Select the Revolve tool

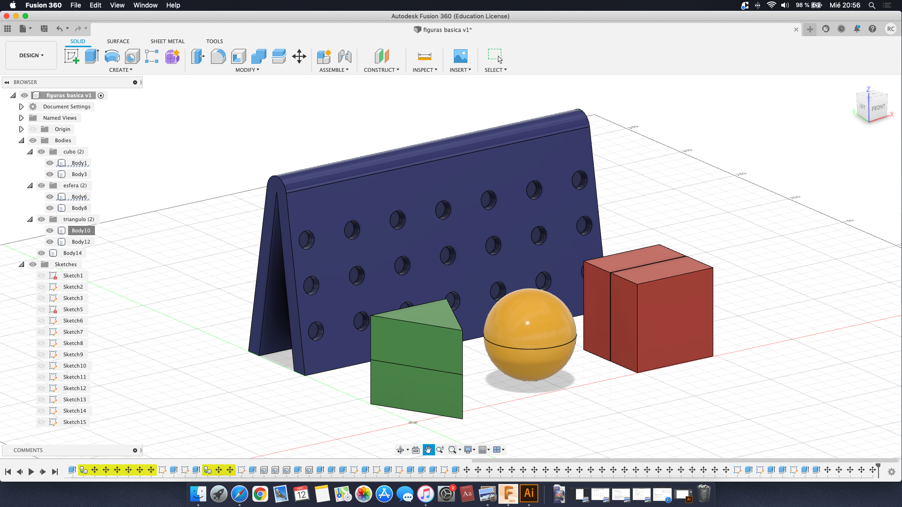[112, 56]
